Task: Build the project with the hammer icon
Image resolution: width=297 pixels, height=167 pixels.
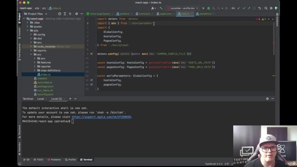Action: (161, 8)
